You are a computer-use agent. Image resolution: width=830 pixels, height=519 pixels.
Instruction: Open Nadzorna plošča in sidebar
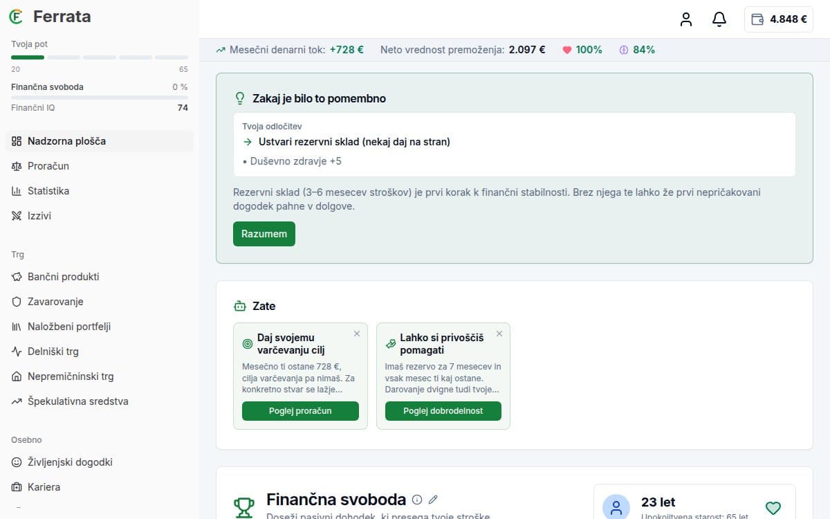(100, 141)
